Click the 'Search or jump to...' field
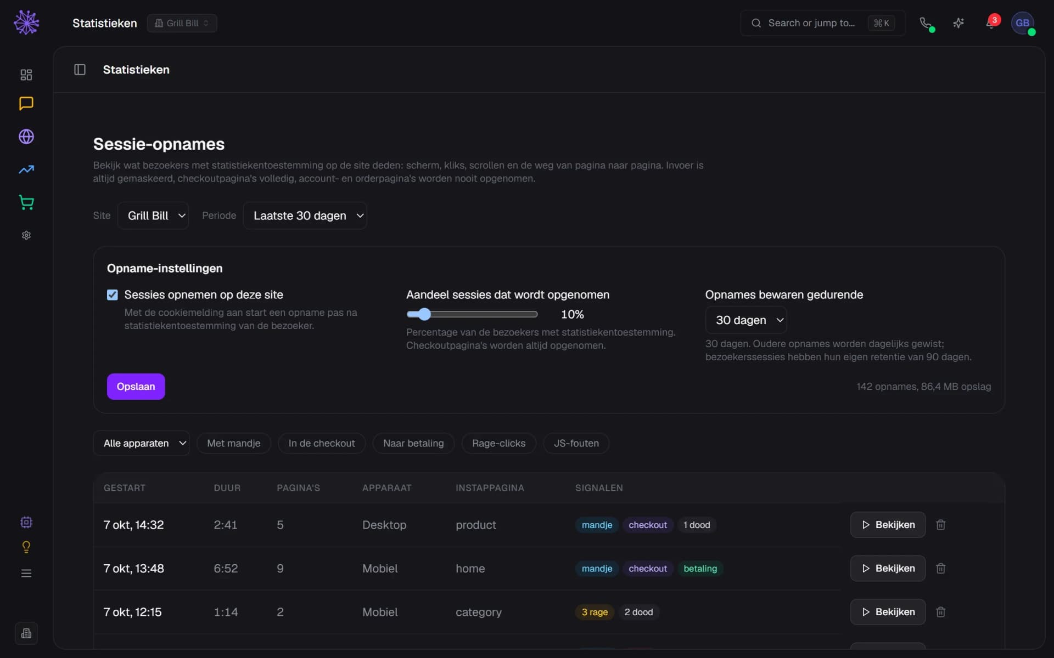 coord(822,23)
